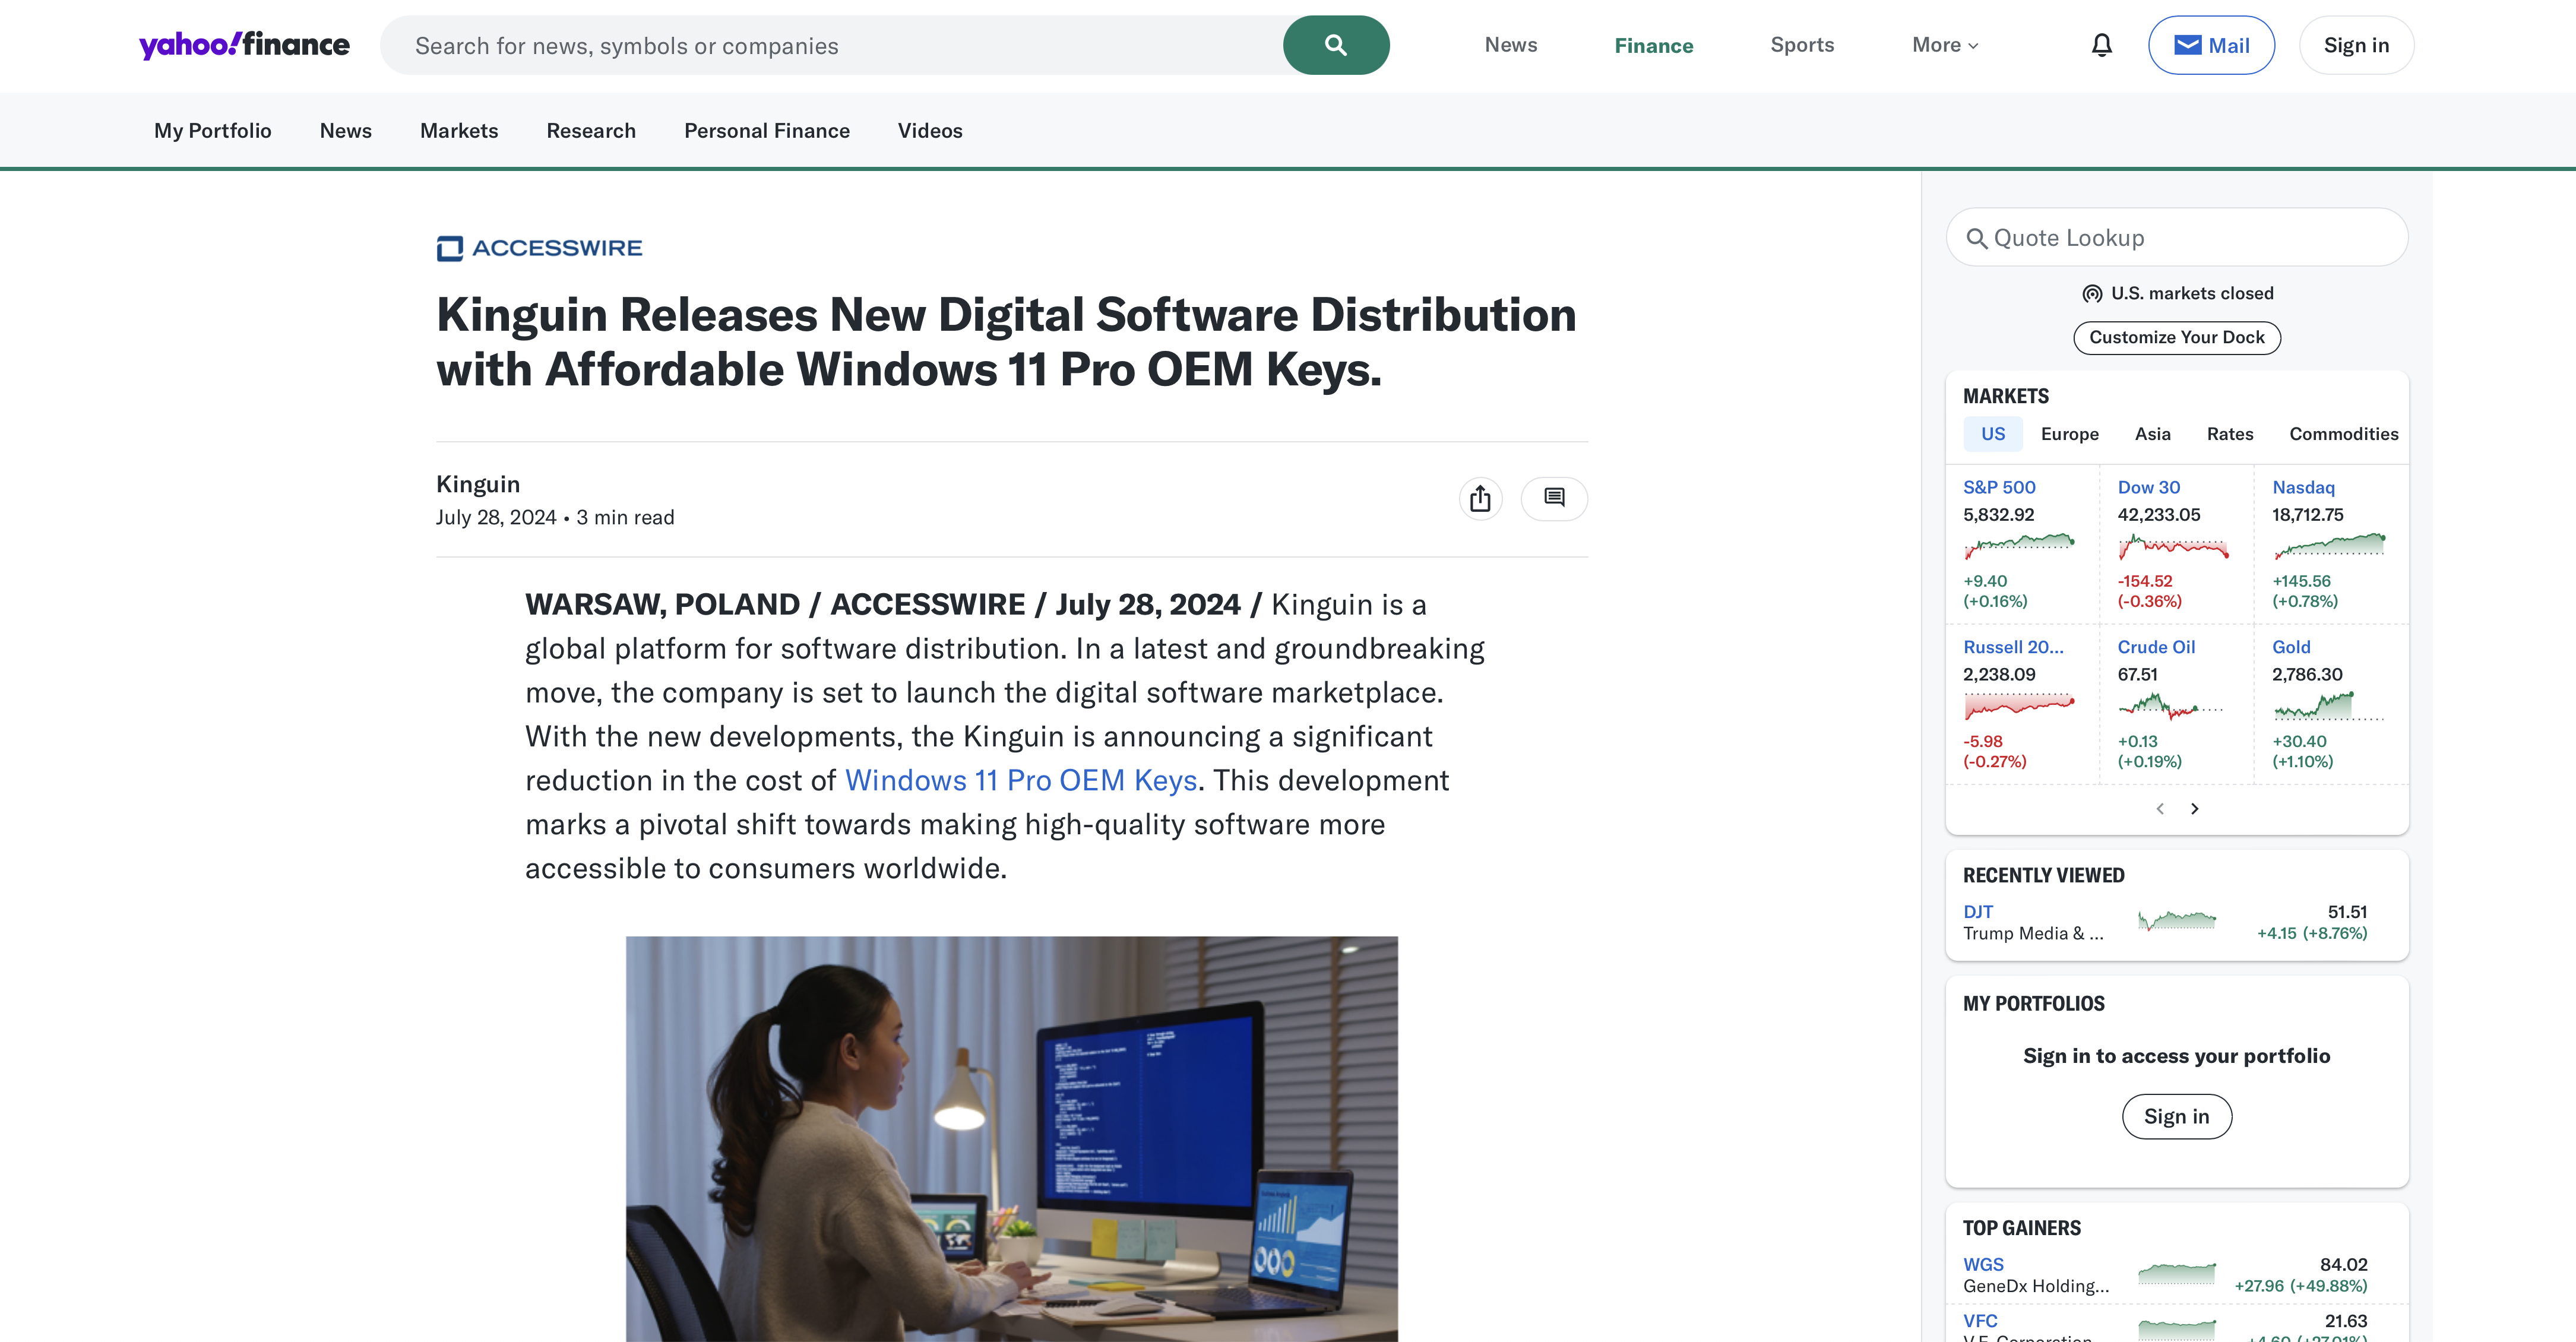The height and width of the screenshot is (1342, 2576).
Task: Click the article photo of woman at computer
Action: click(1012, 1139)
